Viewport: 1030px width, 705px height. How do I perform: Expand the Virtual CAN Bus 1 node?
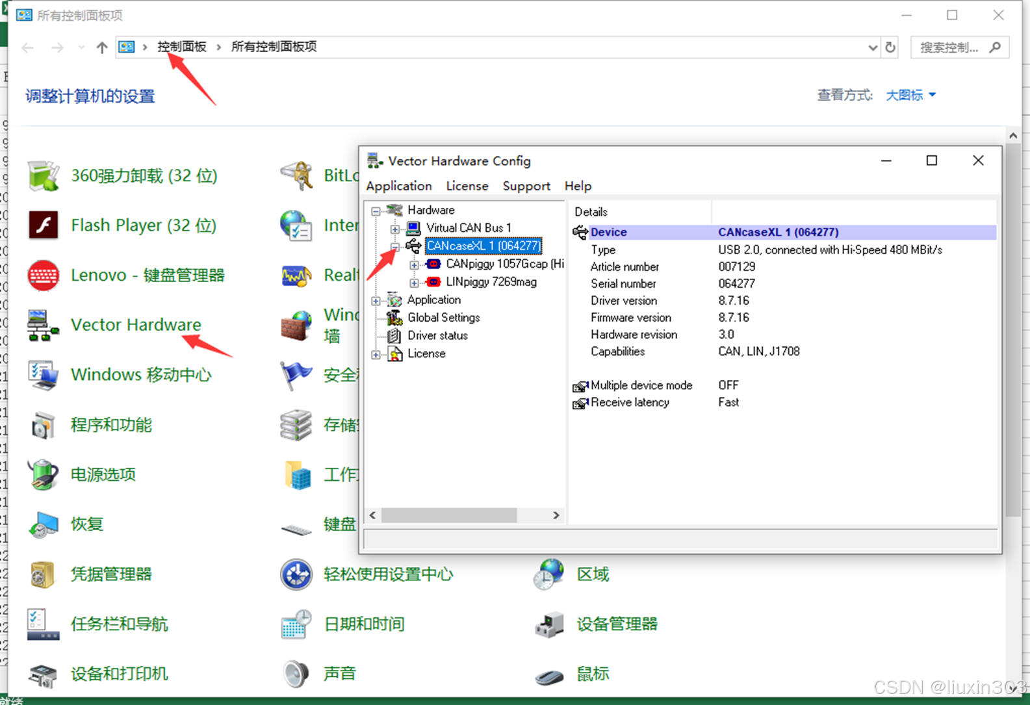click(x=394, y=229)
